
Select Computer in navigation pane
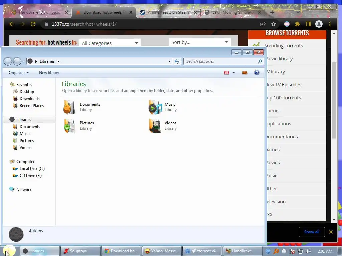(x=25, y=162)
